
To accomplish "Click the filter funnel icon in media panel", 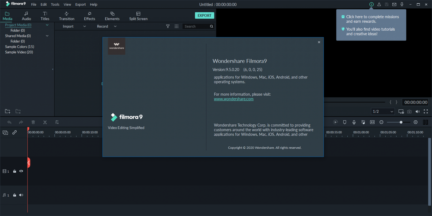I will pos(168,26).
